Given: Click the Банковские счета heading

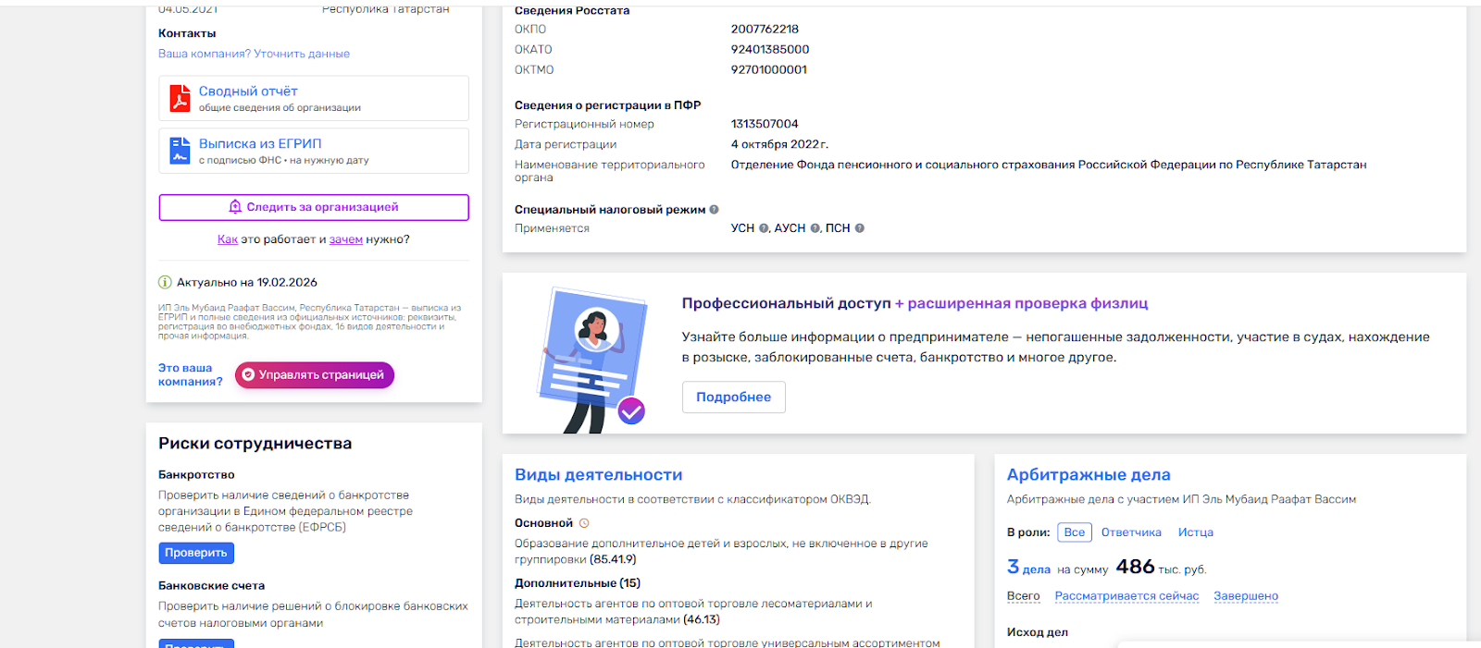Looking at the screenshot, I should pyautogui.click(x=211, y=586).
